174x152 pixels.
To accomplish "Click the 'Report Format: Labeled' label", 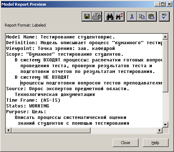I will [25, 25].
